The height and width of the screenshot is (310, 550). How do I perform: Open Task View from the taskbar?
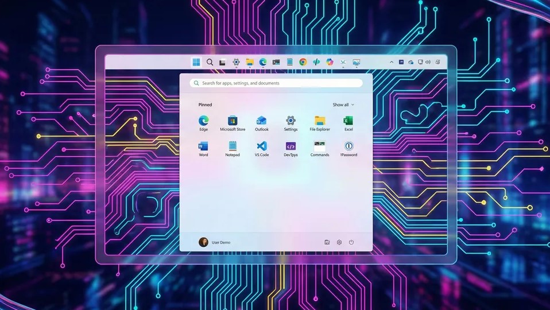222,63
